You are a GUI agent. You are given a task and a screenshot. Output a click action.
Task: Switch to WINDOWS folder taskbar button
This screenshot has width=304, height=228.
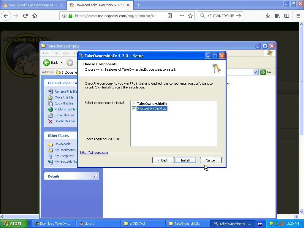(143, 224)
